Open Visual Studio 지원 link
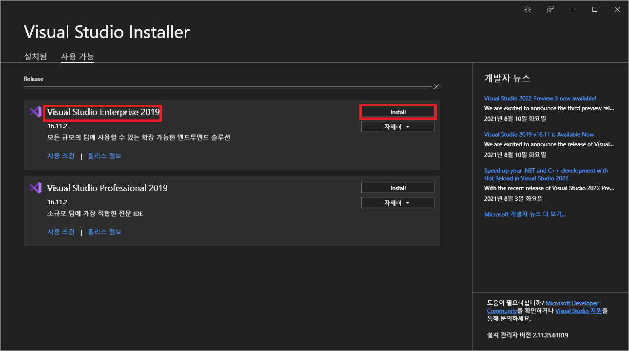This screenshot has height=351, width=629. click(579, 311)
